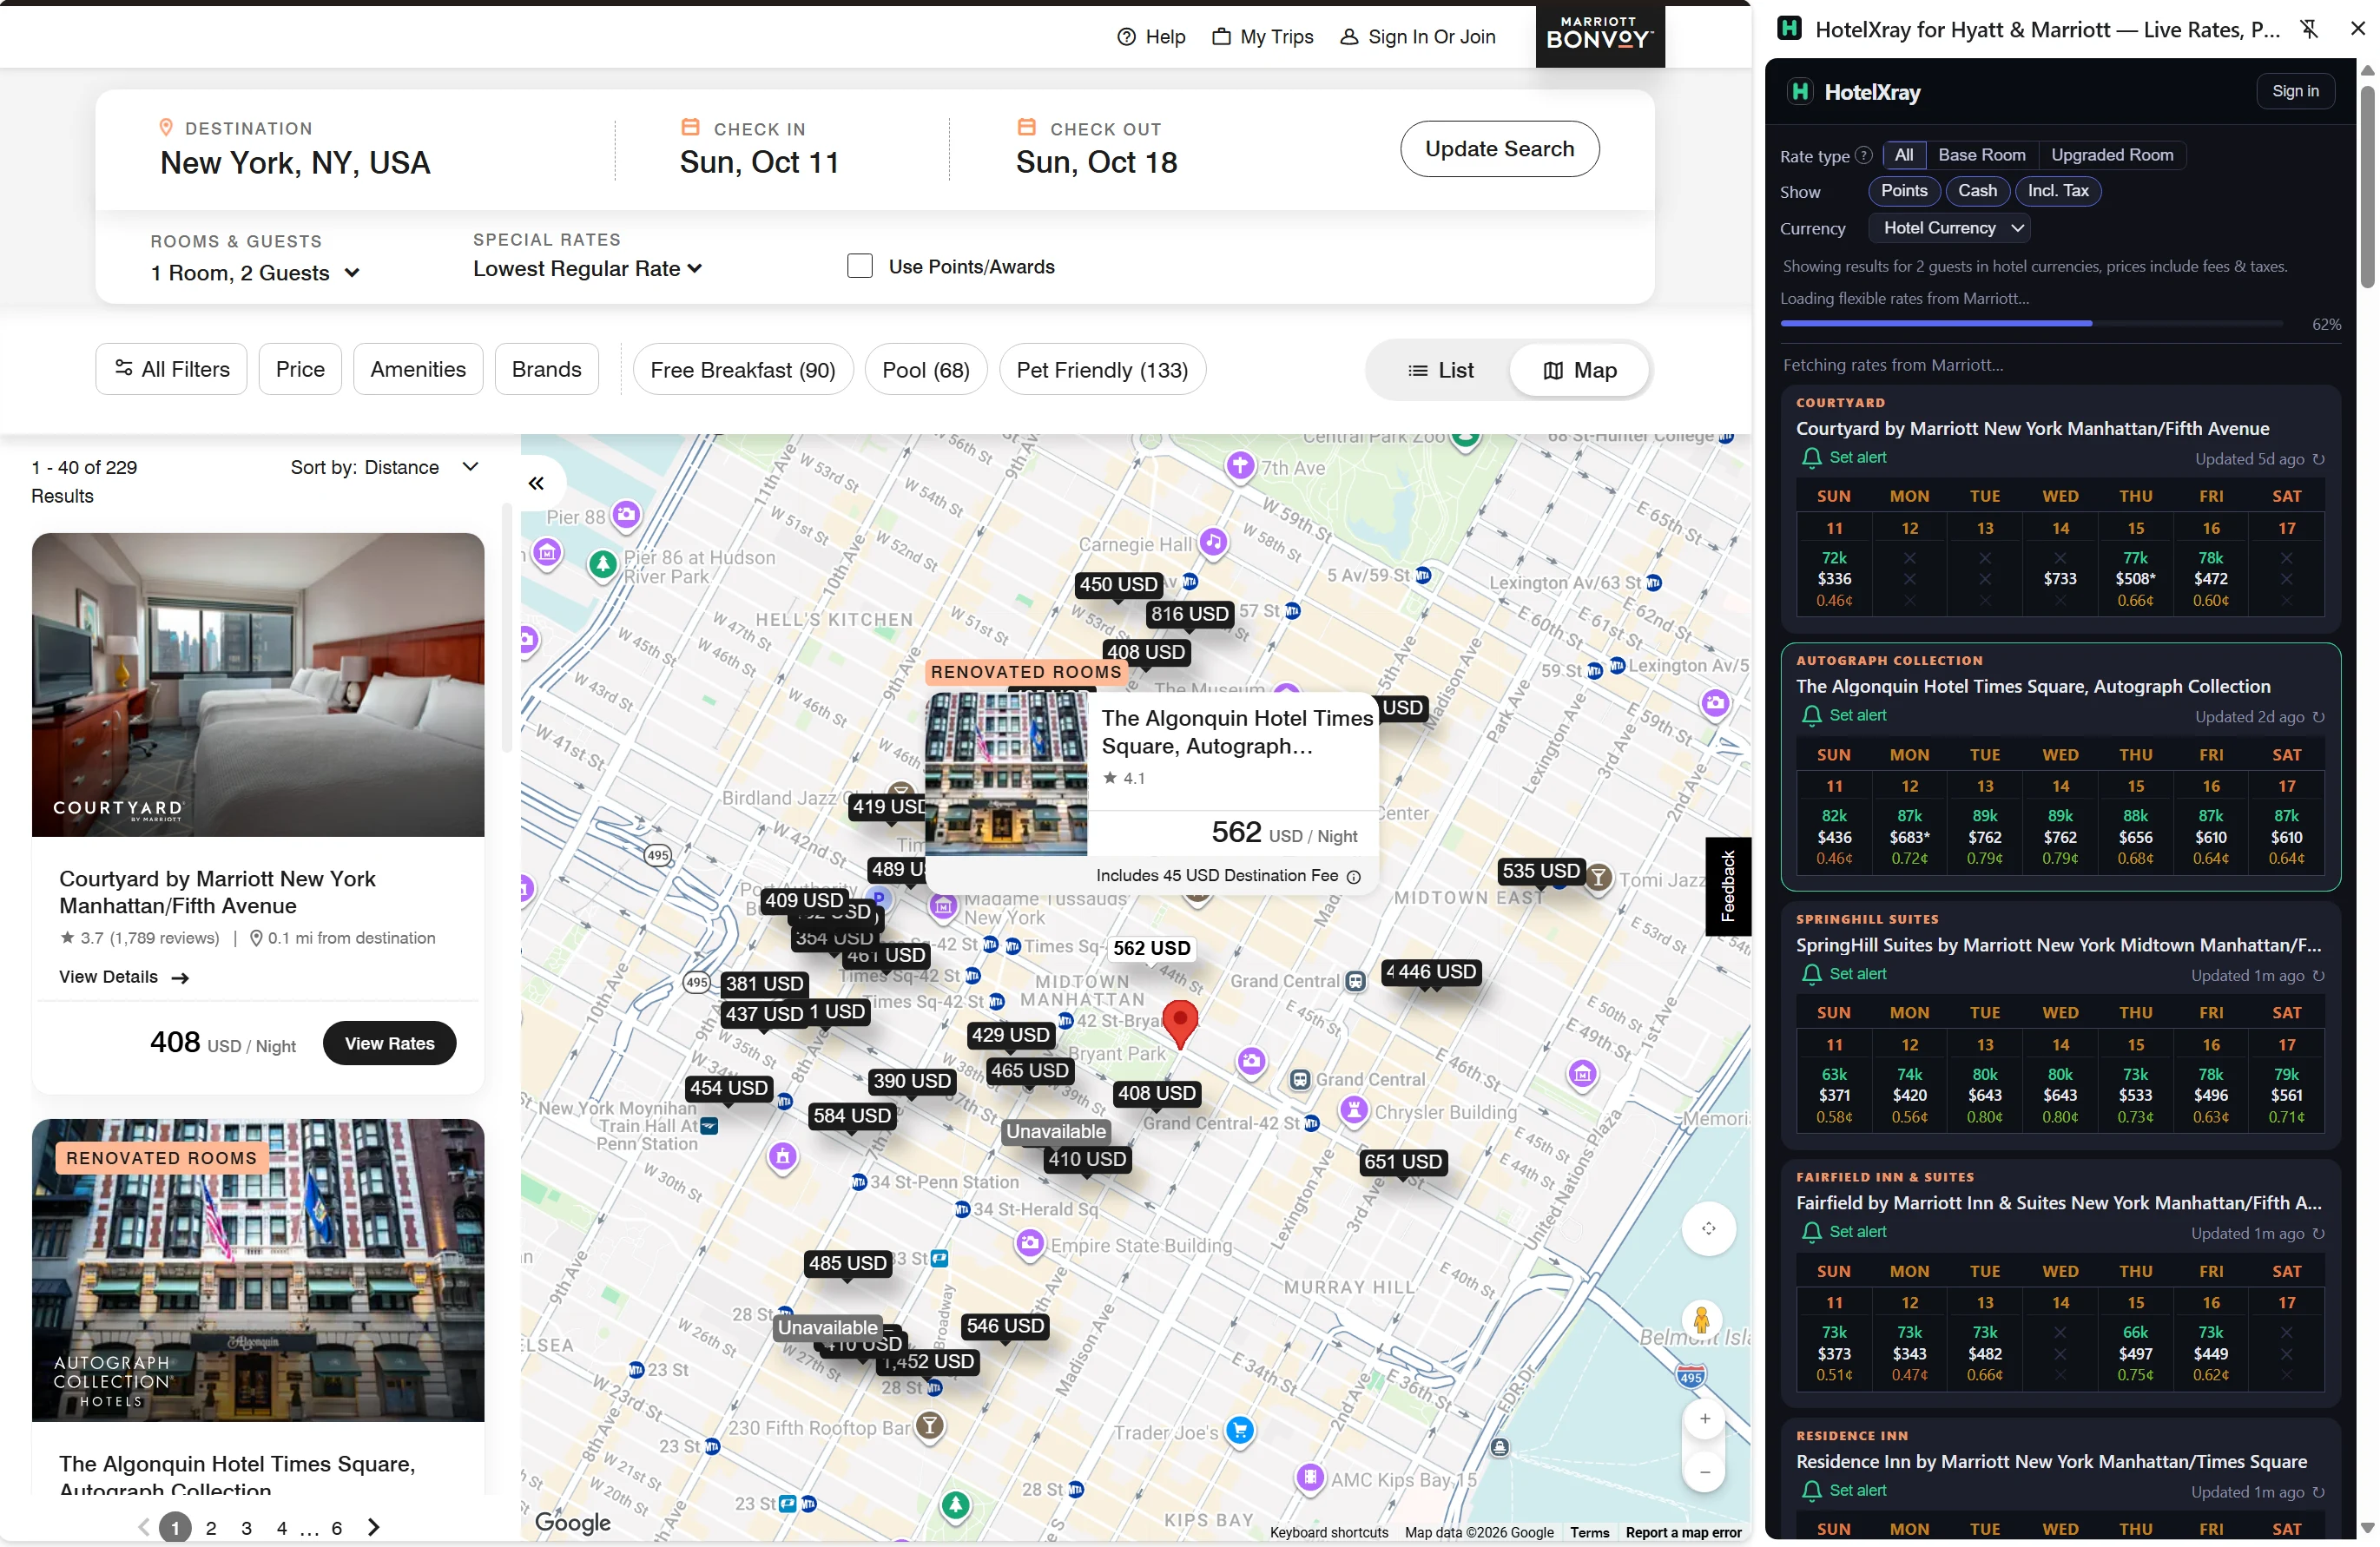Select Upgraded Room rate type
Viewport: 2380px width, 1547px height.
(x=2112, y=155)
